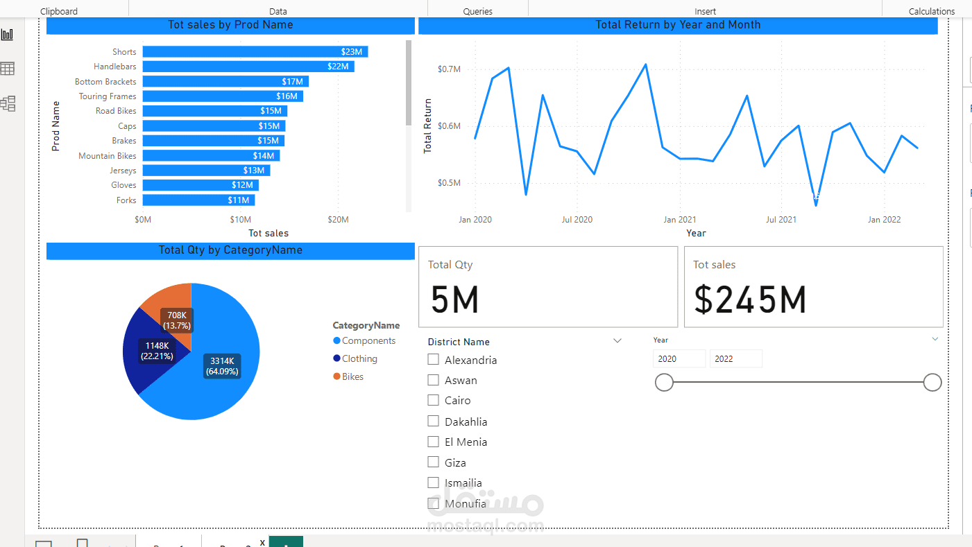
Task: Select the El Menia checkbox
Action: coord(434,442)
